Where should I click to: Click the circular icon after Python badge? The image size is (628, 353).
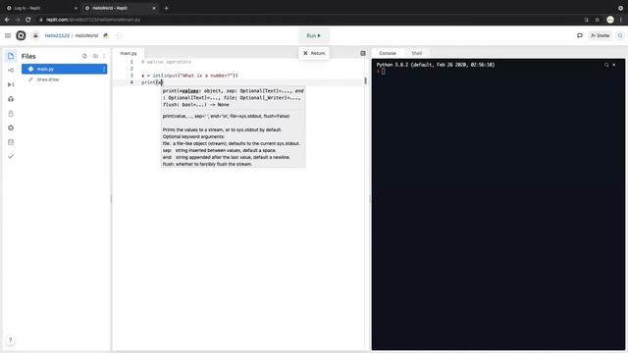coord(119,35)
